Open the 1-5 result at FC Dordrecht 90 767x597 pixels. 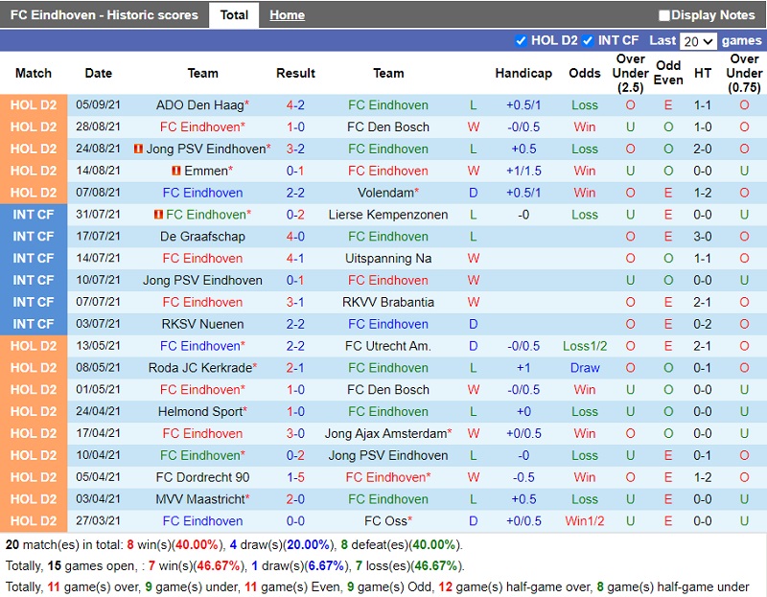[295, 477]
